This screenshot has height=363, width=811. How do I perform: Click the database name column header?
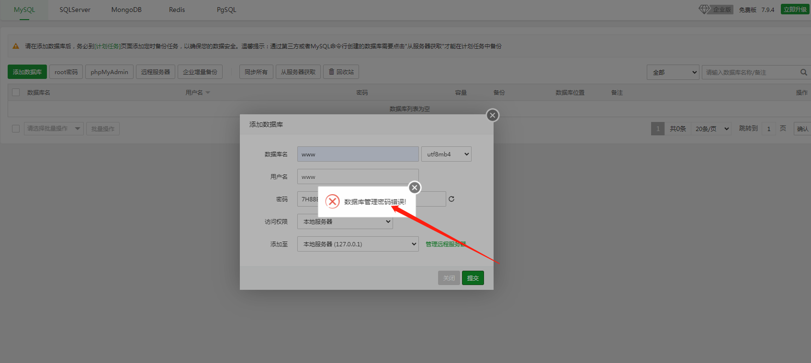tap(39, 92)
